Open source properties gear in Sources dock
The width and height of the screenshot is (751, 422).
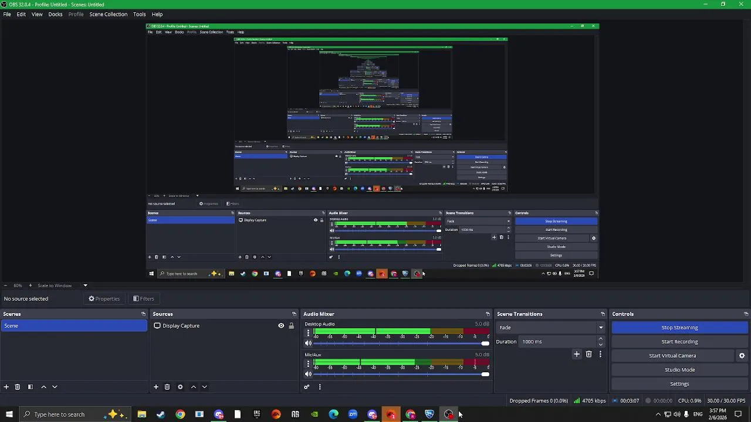click(180, 387)
